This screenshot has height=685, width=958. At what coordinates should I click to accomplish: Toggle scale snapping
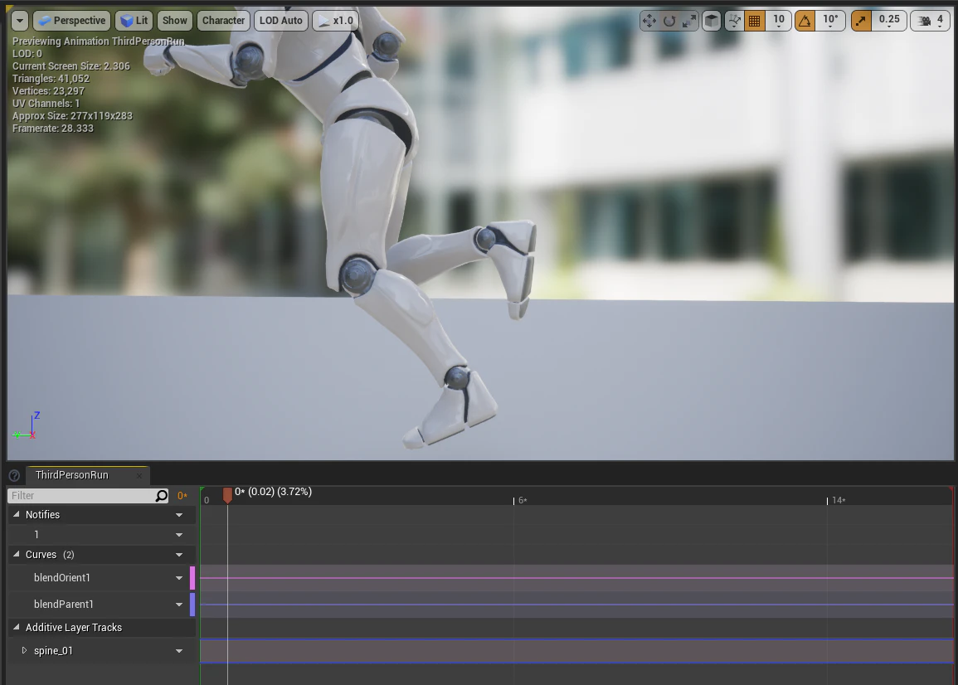click(861, 21)
